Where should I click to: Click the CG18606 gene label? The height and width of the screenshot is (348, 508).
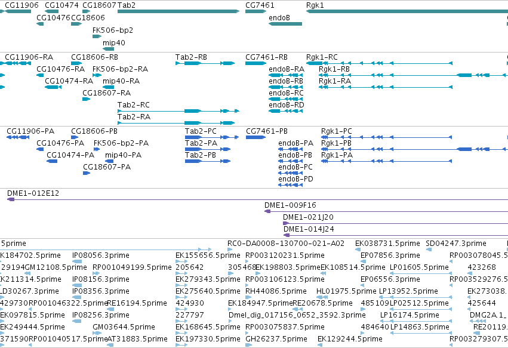click(x=88, y=17)
